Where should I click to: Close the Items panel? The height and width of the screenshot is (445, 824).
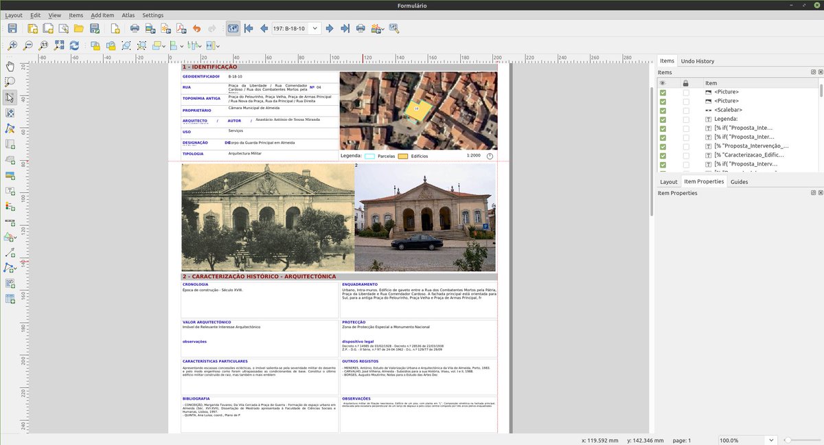click(820, 72)
